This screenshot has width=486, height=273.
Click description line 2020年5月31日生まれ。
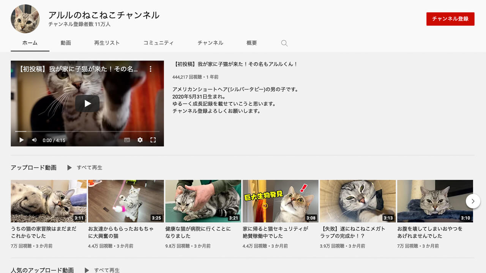199,97
